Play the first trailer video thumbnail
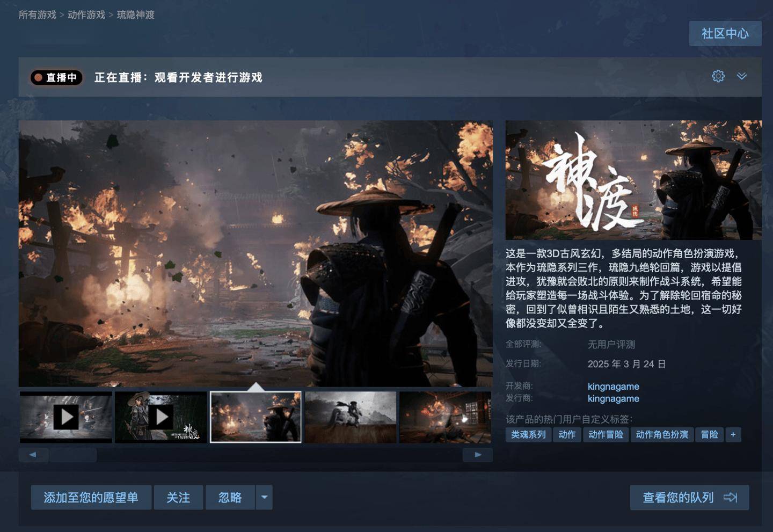The image size is (773, 532). 66,417
